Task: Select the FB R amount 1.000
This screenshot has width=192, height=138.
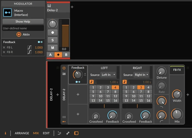Action: [x=39, y=52]
